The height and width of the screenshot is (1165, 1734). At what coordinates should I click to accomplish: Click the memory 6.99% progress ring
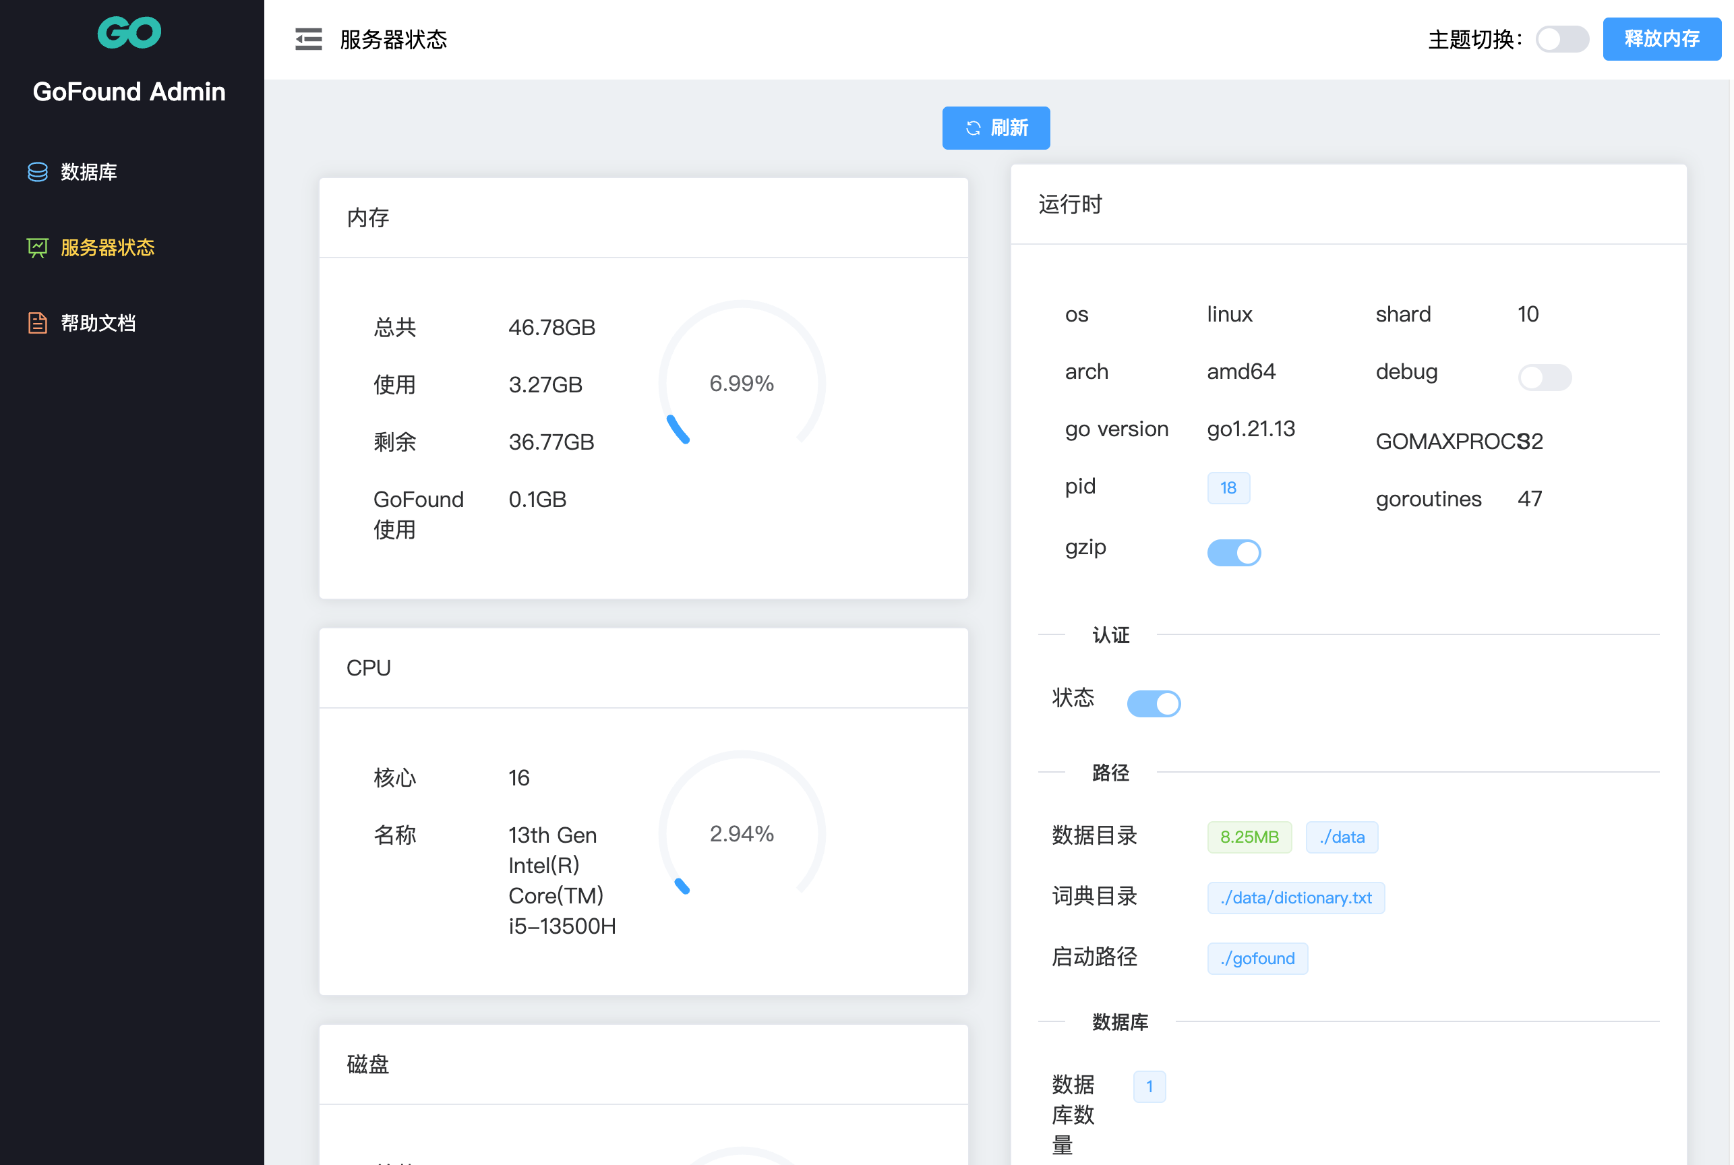coord(742,384)
